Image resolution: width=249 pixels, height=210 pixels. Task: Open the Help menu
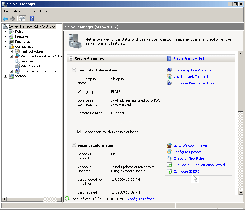(43, 11)
